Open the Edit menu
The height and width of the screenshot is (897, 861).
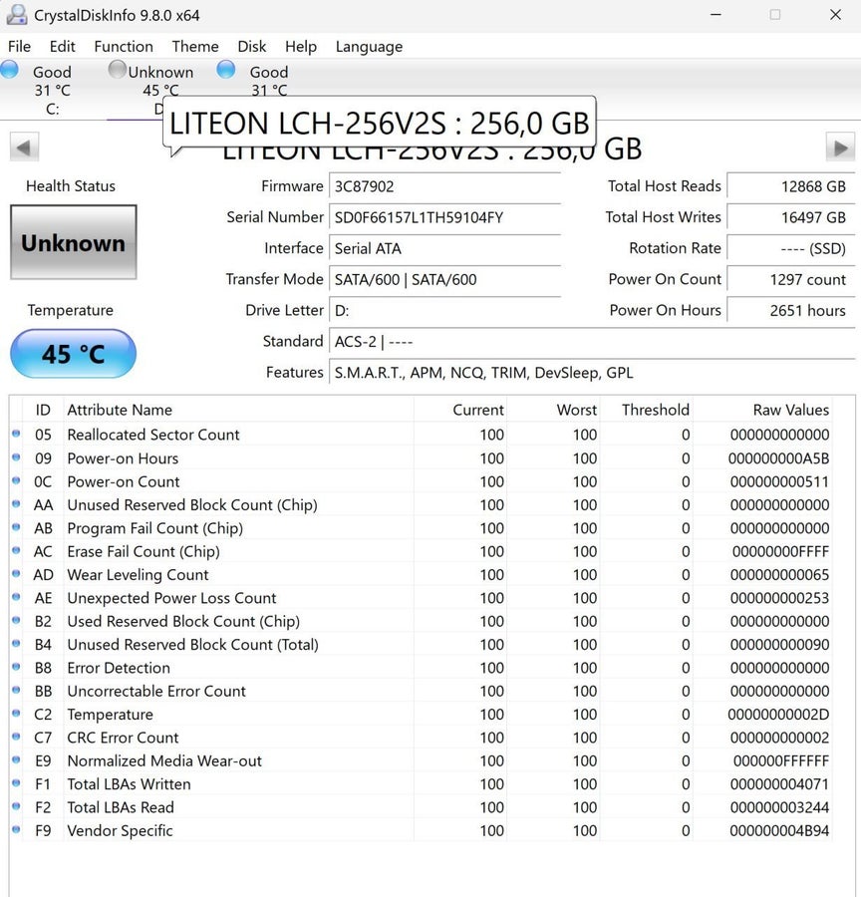coord(63,46)
